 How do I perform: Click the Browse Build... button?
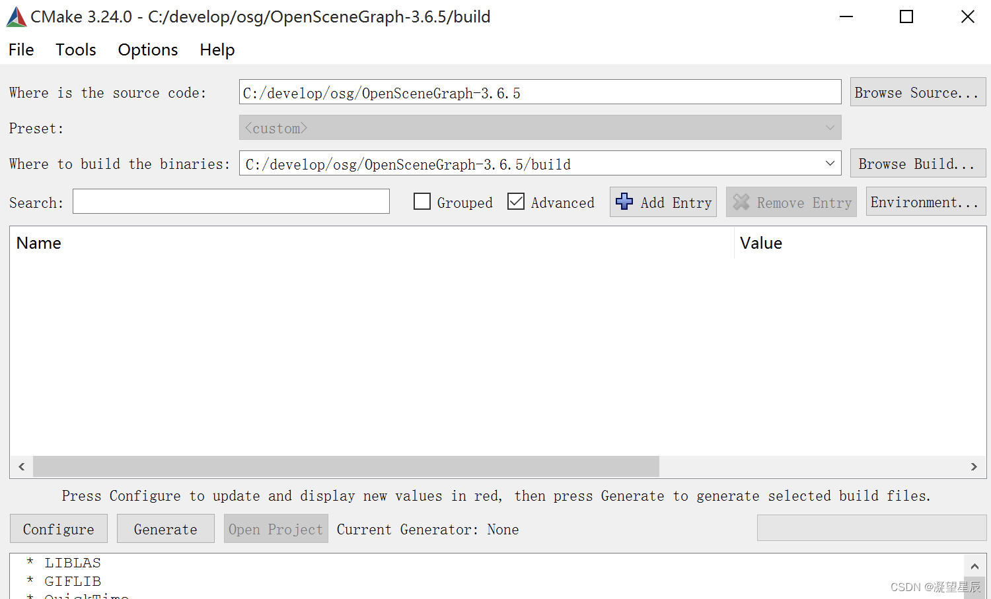pos(918,163)
